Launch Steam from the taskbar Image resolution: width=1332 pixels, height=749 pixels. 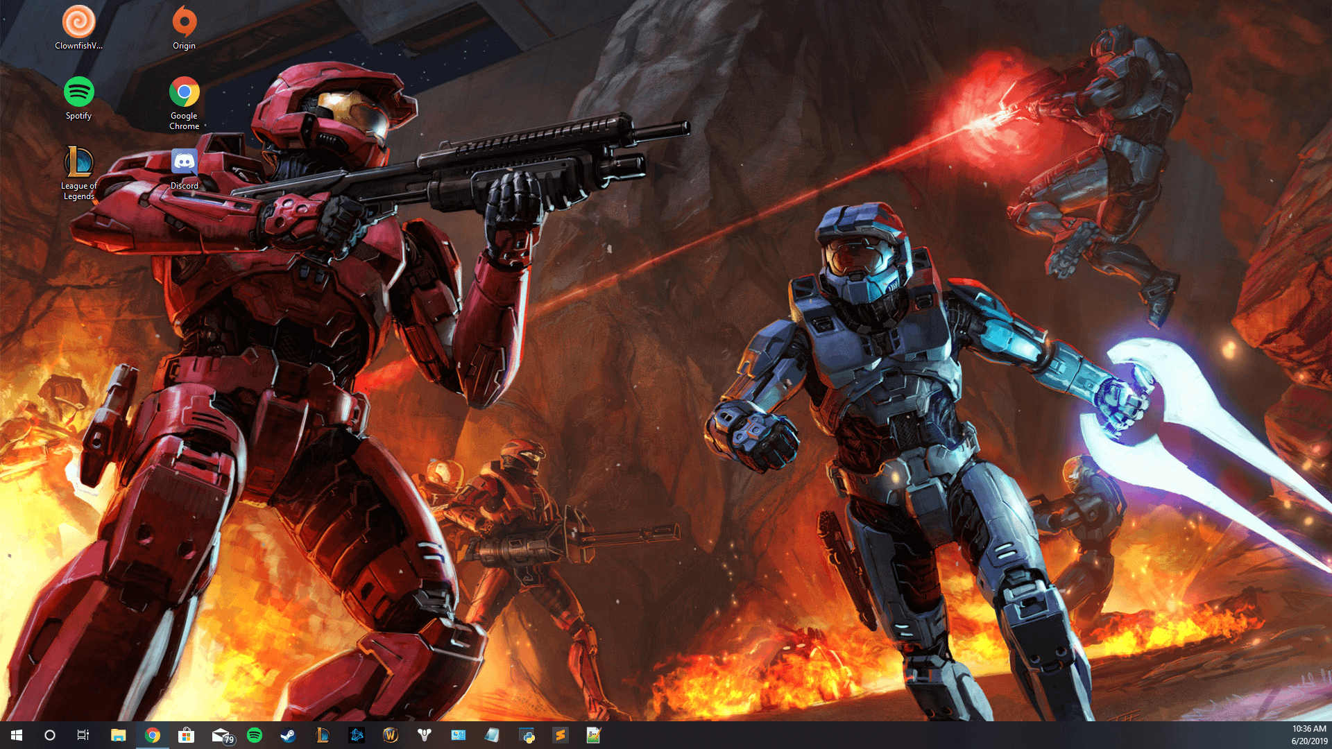[x=288, y=734]
